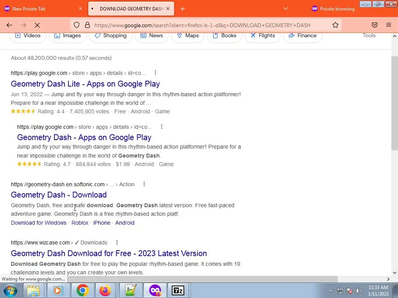
Task: Open the Pocket save icon
Action: click(375, 25)
